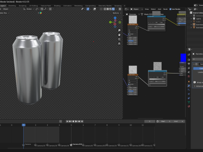Viewport: 203px width, 152px height.
Task: Open node editor Object shader type dropdown
Action: [136, 9]
